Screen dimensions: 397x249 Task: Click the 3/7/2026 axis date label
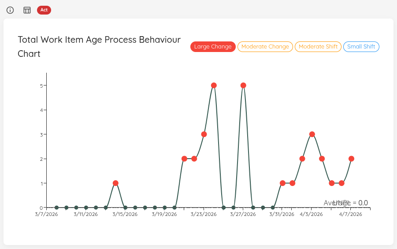(46, 214)
